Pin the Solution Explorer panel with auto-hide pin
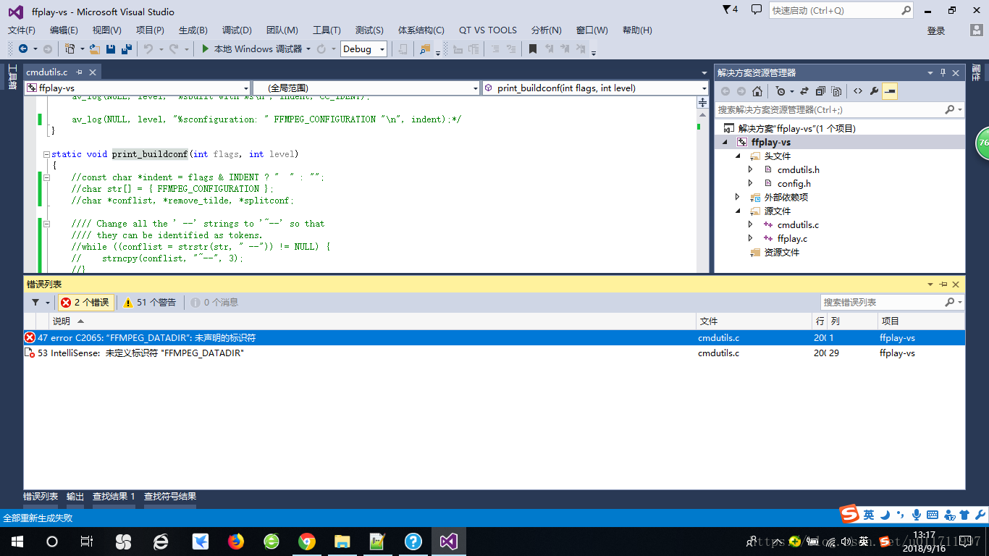The image size is (989, 556). (x=943, y=72)
